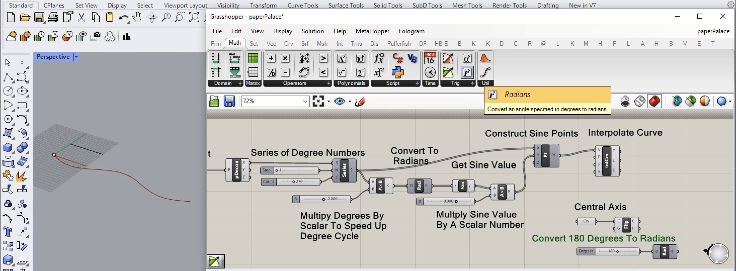Open the 72% zoom level dropdown
The image size is (736, 271).
point(305,101)
